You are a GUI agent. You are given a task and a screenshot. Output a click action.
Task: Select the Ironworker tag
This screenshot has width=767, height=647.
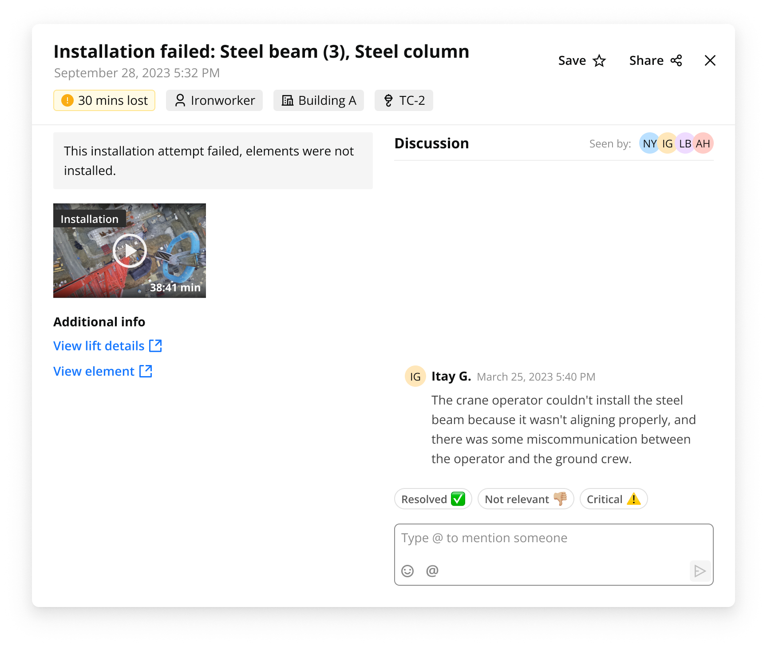(x=214, y=100)
